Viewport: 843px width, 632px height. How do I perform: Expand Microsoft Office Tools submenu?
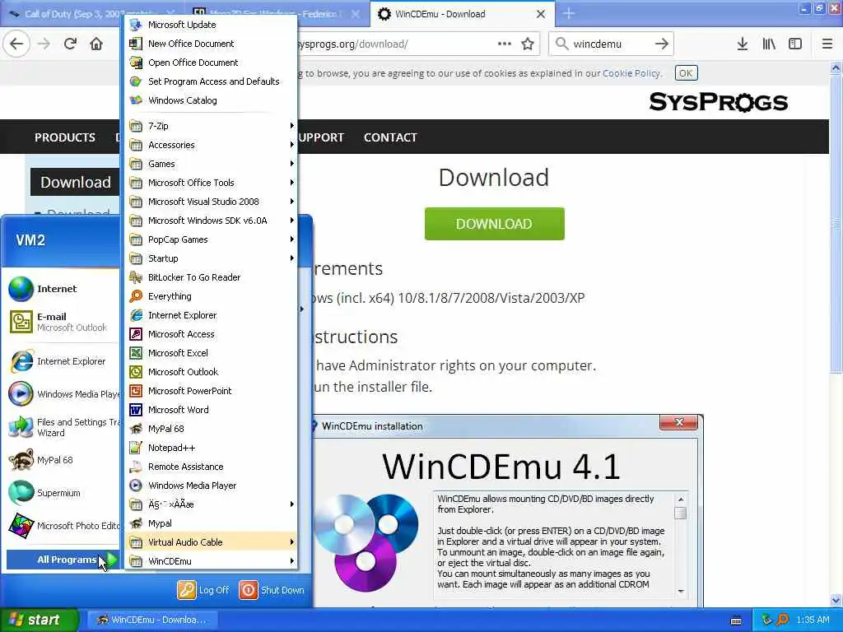(211, 183)
